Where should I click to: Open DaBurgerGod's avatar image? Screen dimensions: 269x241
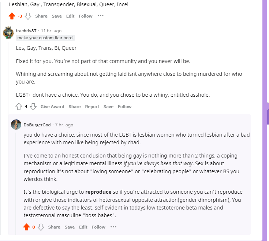[16, 125]
